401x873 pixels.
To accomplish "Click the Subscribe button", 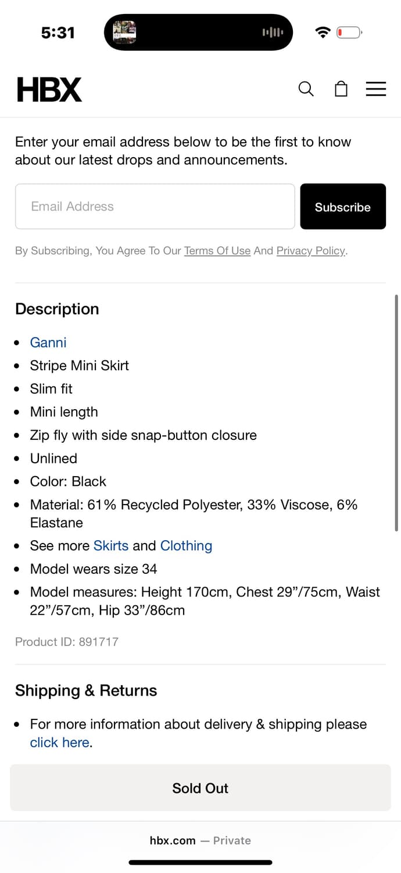I will coord(343,207).
